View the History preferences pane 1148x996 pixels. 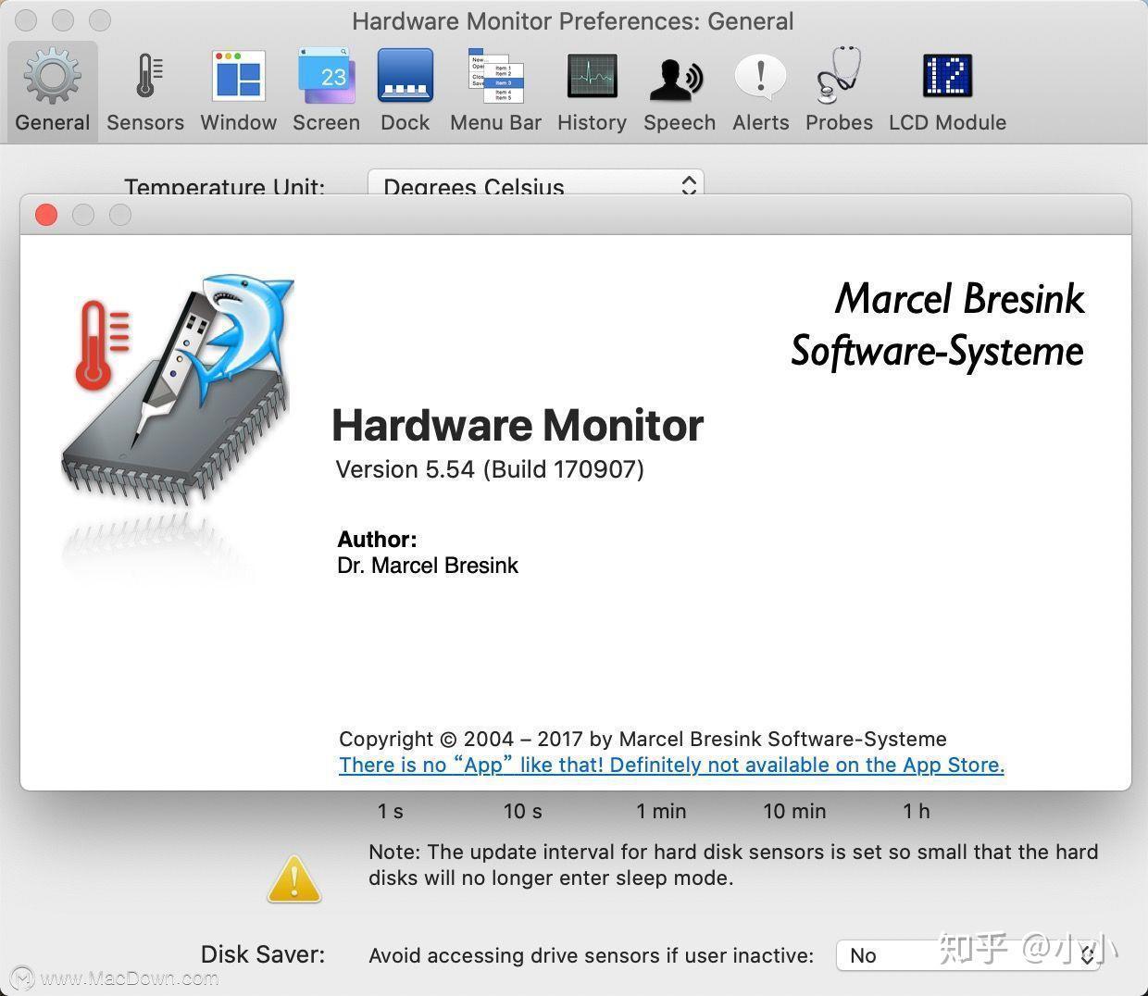(592, 88)
